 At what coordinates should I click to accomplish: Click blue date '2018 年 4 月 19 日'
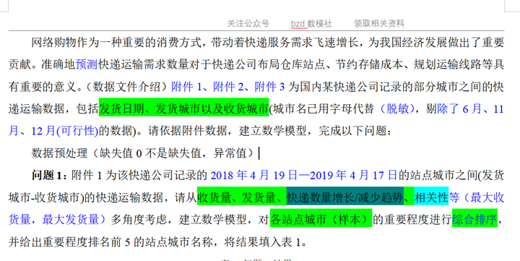coord(253,176)
